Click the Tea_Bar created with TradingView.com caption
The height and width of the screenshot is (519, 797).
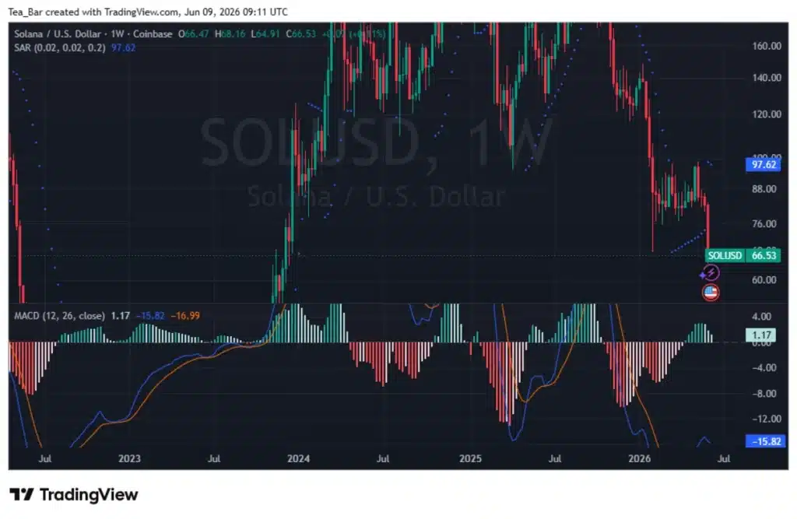(148, 12)
